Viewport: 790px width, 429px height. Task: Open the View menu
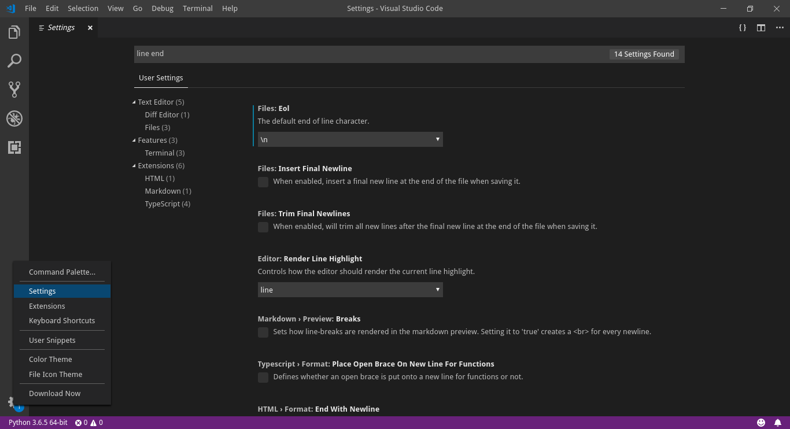pos(116,9)
